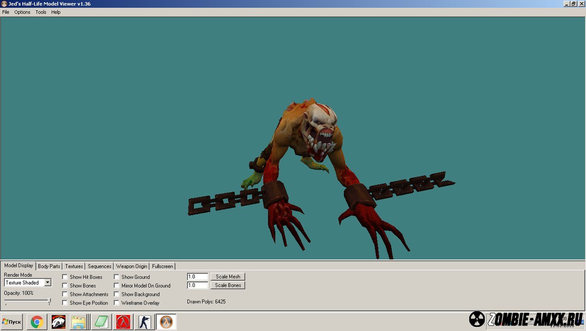Screen dimensions: 586x331
Task: Switch to the Body Parts tab
Action: point(49,266)
